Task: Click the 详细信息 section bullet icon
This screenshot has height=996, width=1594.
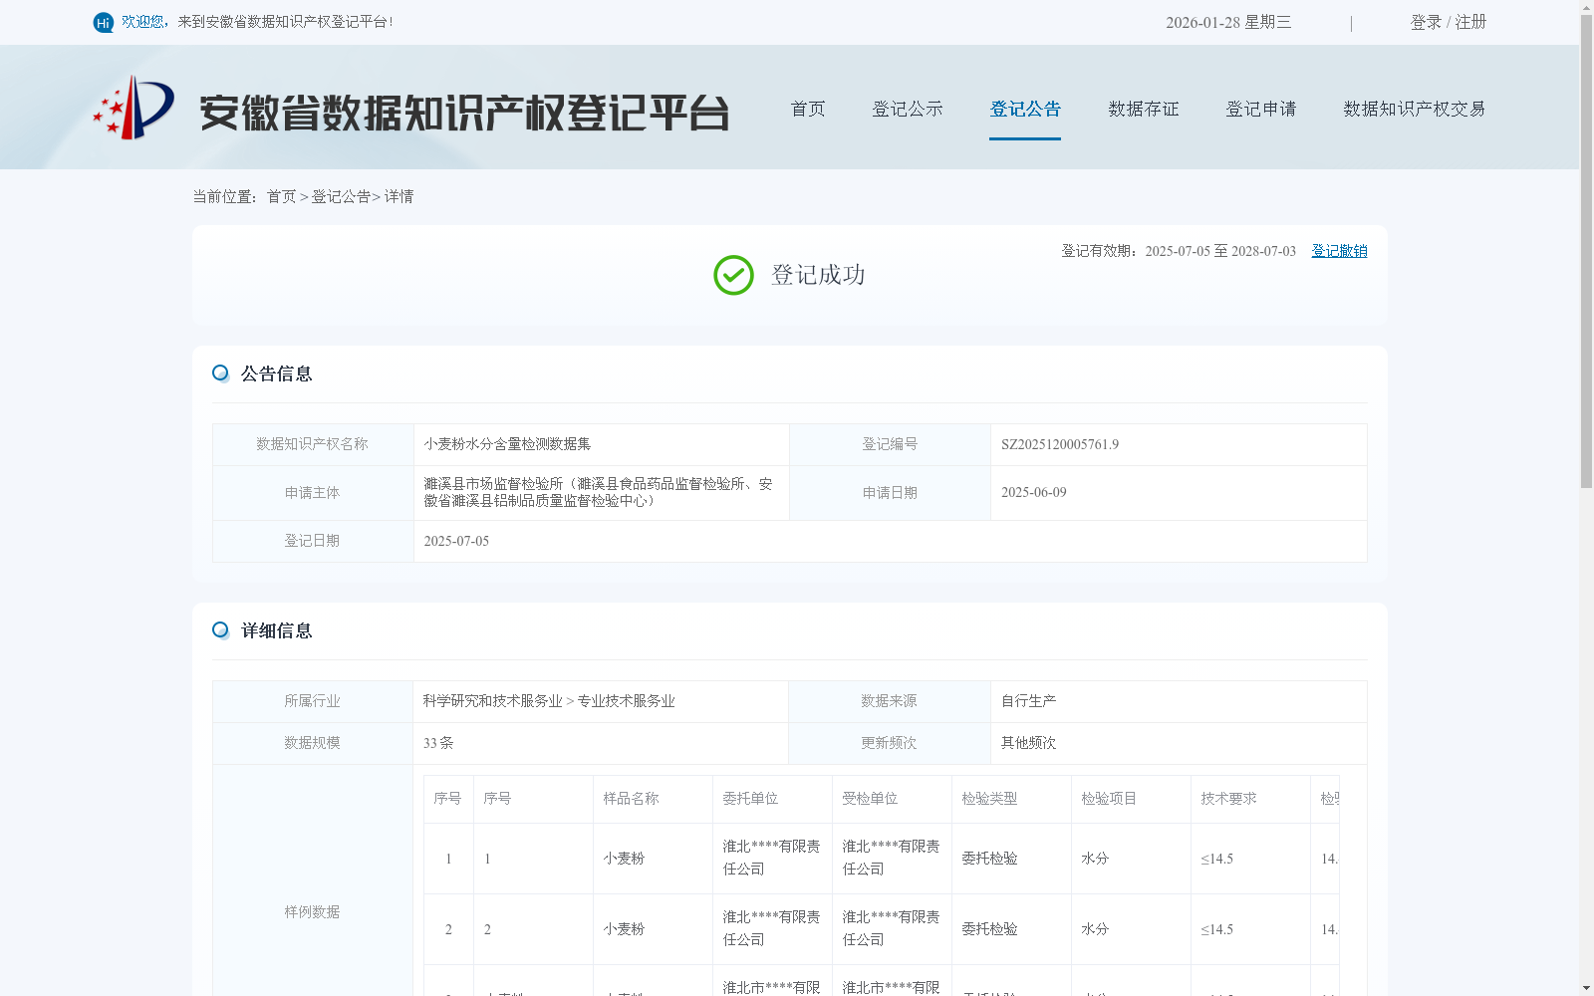Action: click(x=220, y=629)
